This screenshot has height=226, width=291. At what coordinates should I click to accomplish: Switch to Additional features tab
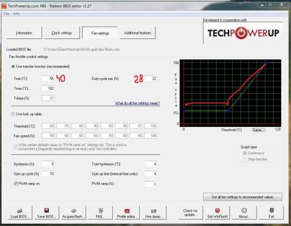(138, 33)
